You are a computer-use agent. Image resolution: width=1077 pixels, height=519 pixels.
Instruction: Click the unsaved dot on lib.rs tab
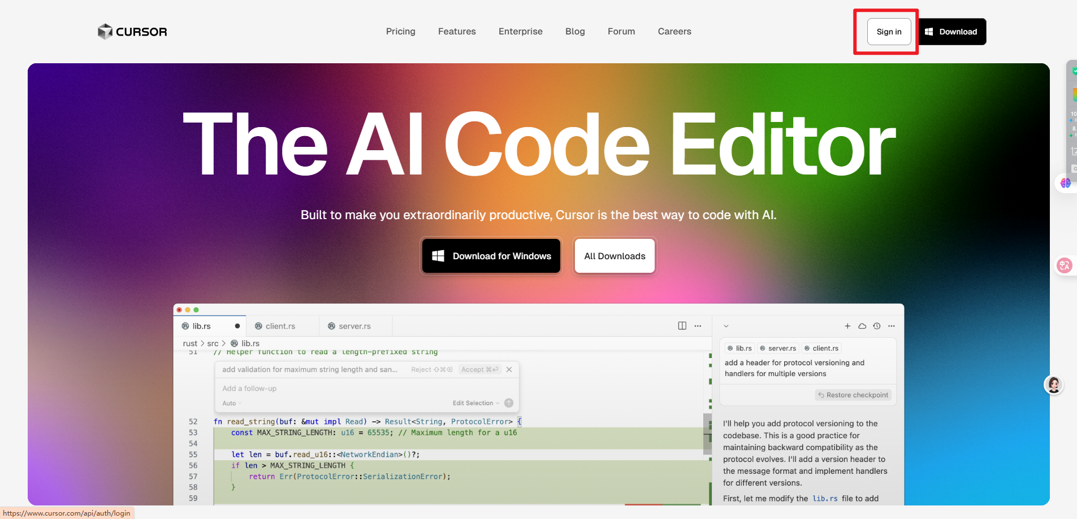[237, 326]
